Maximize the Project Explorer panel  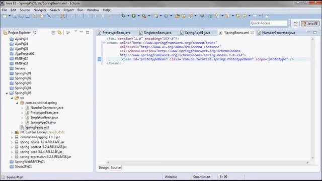[88, 32]
